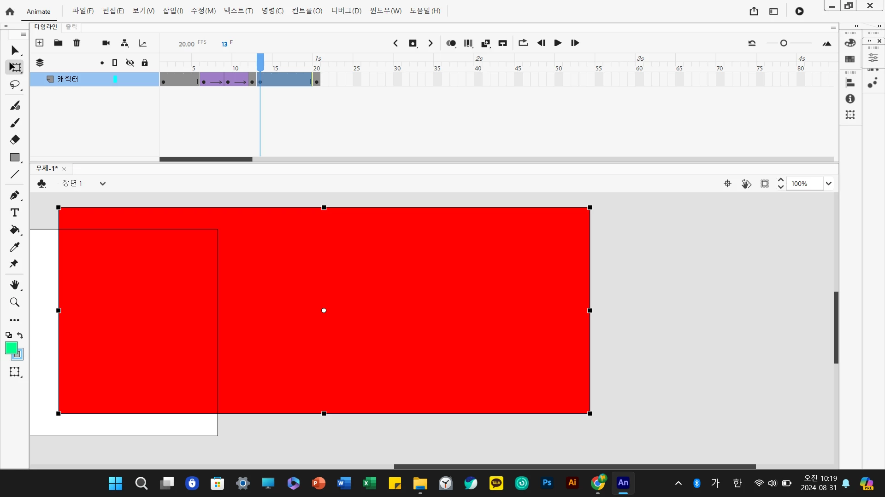This screenshot has height=497, width=885.
Task: Click the Onion Skin button
Action: (451, 43)
